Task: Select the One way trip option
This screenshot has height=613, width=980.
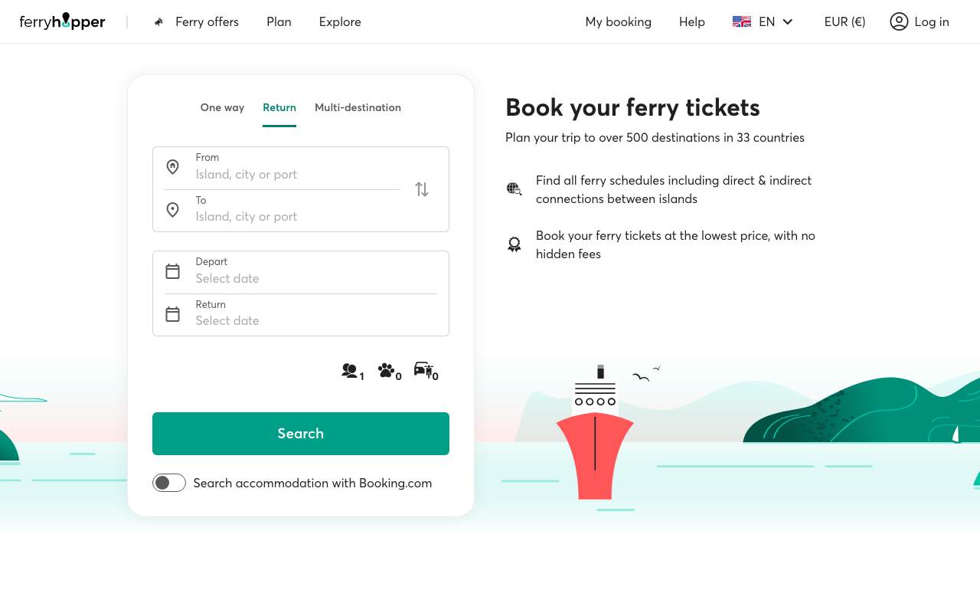Action: pyautogui.click(x=222, y=107)
